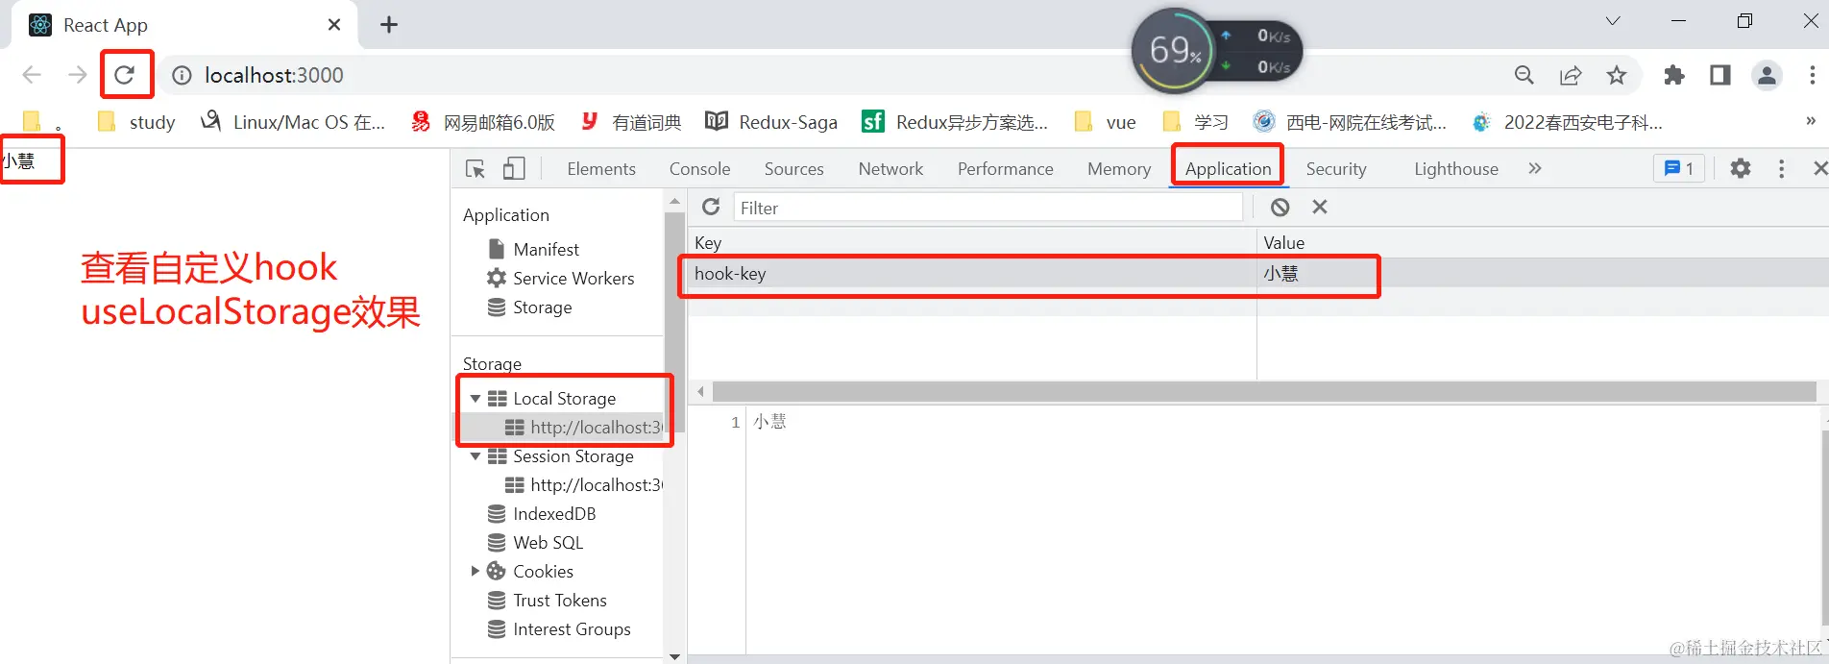This screenshot has width=1829, height=664.
Task: Show hidden bookmarks via the chevron
Action: pyautogui.click(x=1811, y=120)
